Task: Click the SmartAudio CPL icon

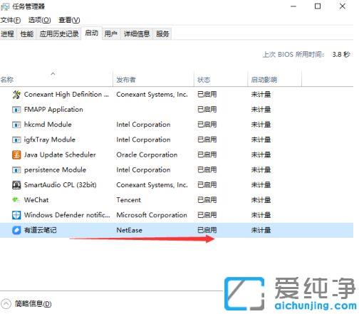Action: 16,185
